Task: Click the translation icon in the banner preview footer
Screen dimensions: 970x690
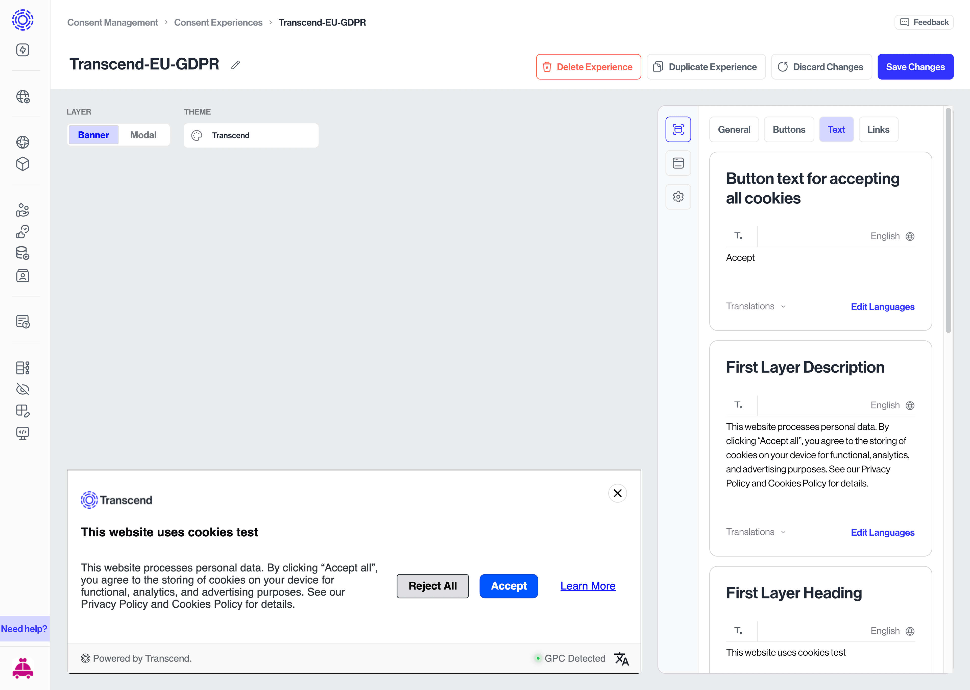Action: point(621,658)
